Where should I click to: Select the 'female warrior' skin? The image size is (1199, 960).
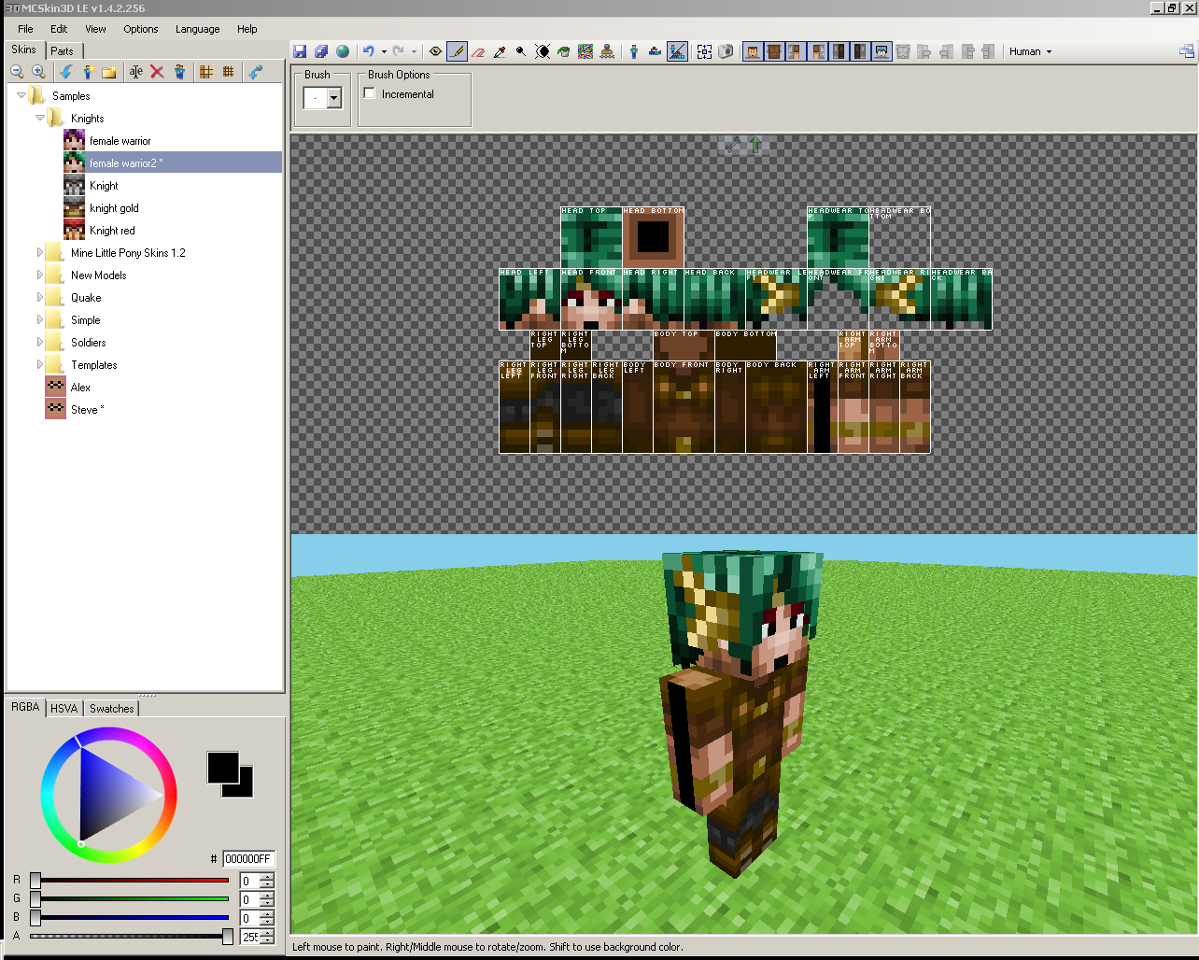(x=120, y=141)
